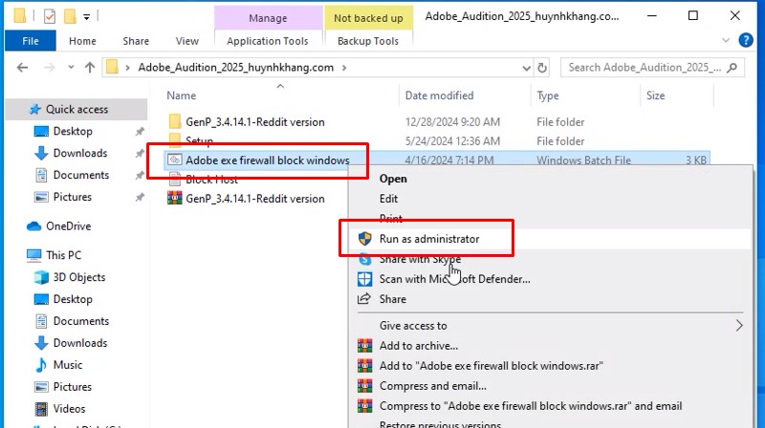Choose Run as administrator from context menu
This screenshot has width=765, height=428.
429,239
